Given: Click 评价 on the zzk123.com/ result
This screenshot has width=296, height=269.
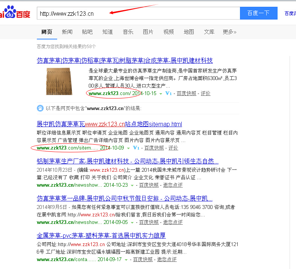Looking at the screenshot, I should point(206,93).
